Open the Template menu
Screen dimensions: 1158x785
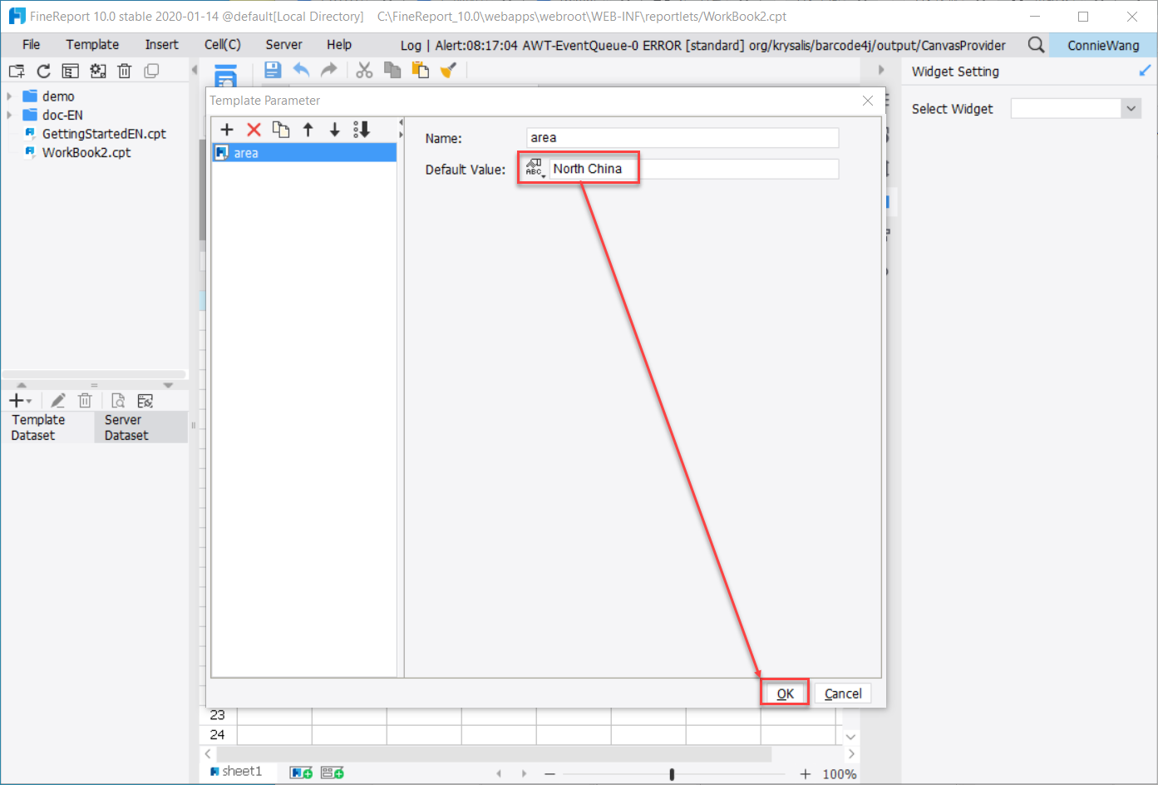pyautogui.click(x=91, y=44)
